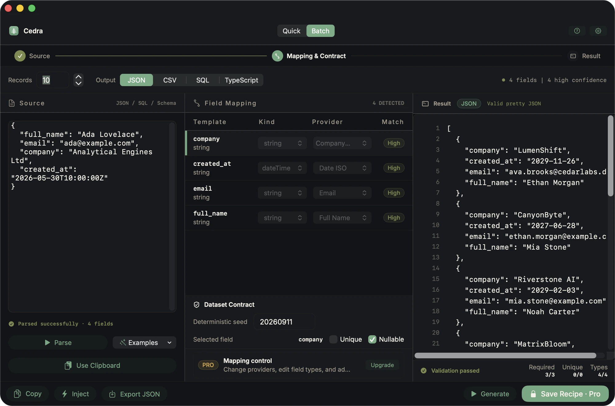Click the Validation passed check icon
This screenshot has width=615, height=406.
click(x=424, y=371)
